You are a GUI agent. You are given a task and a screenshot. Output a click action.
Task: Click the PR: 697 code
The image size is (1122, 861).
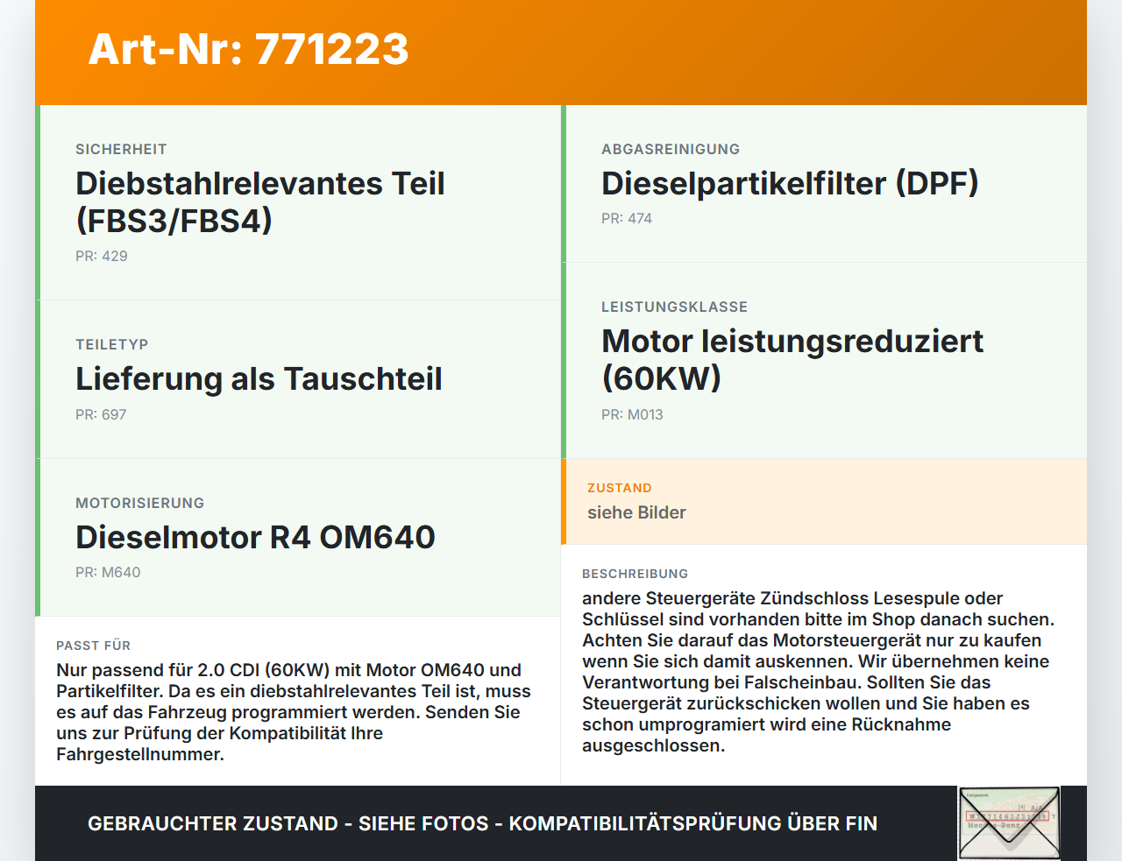[x=101, y=414]
